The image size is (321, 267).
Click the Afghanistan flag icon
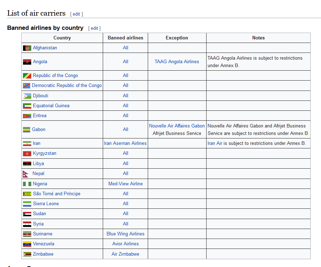[27, 48]
